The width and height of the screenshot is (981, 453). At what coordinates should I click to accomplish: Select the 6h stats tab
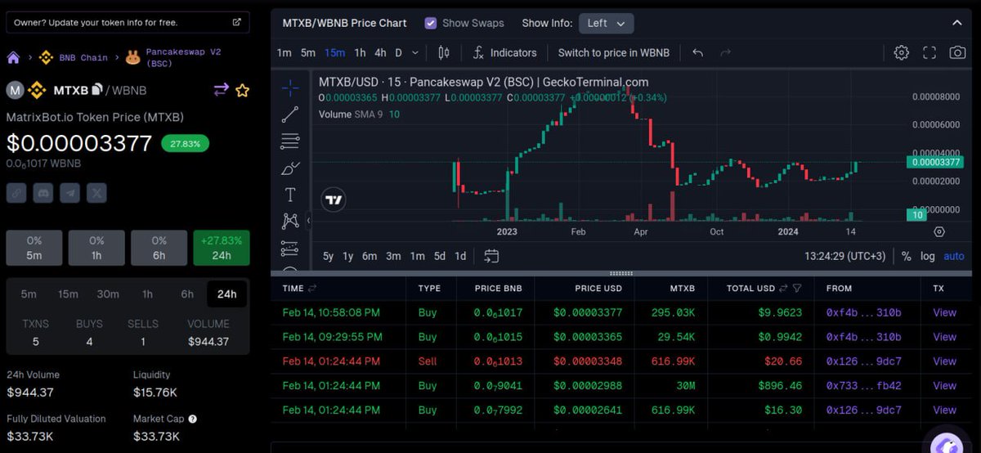[187, 294]
